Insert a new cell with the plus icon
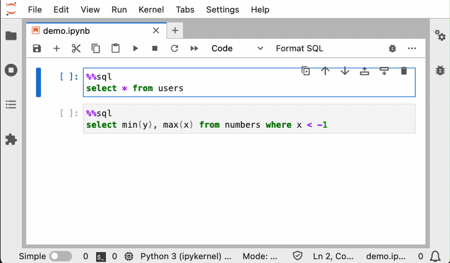Image resolution: width=450 pixels, height=263 pixels. pyautogui.click(x=56, y=49)
